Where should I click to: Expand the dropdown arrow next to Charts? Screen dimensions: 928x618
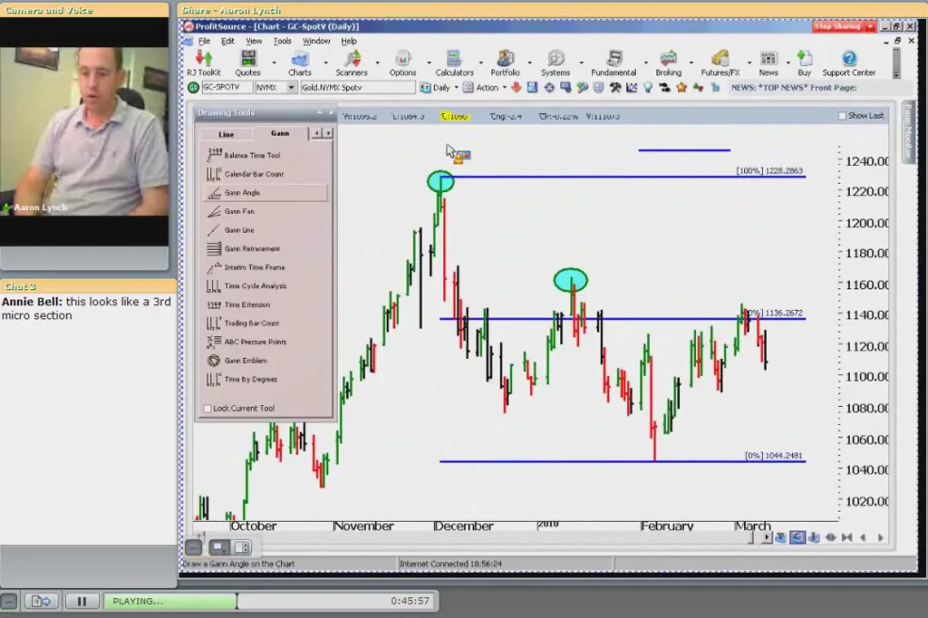(x=325, y=63)
